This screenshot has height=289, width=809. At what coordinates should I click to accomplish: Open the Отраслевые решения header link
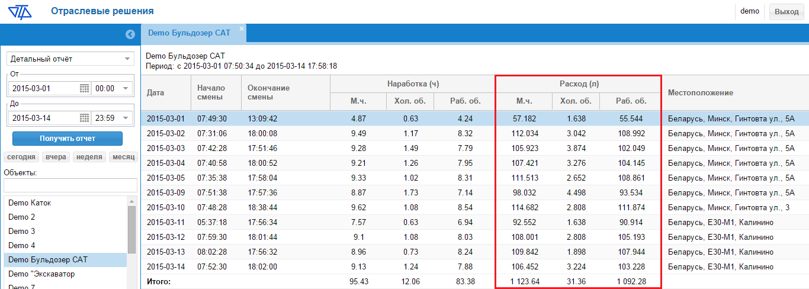(102, 11)
